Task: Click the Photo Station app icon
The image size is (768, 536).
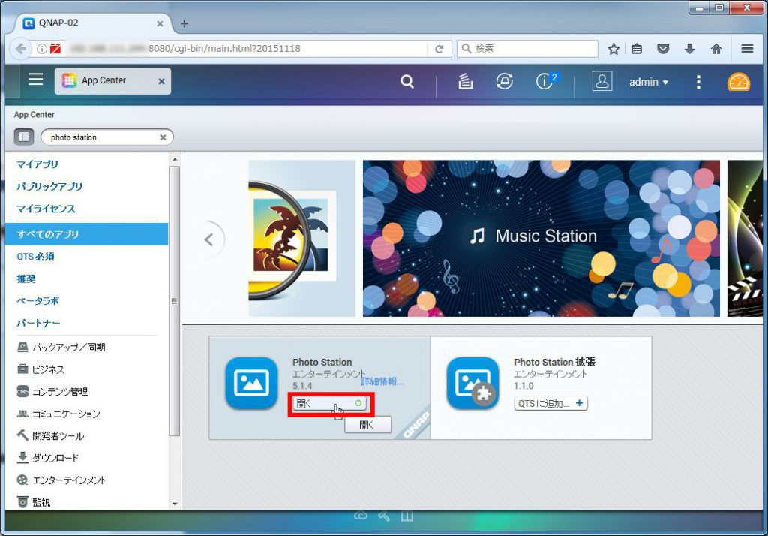Action: point(252,383)
